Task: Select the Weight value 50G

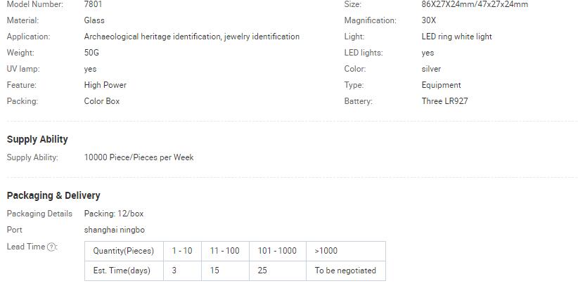Action: tap(91, 53)
